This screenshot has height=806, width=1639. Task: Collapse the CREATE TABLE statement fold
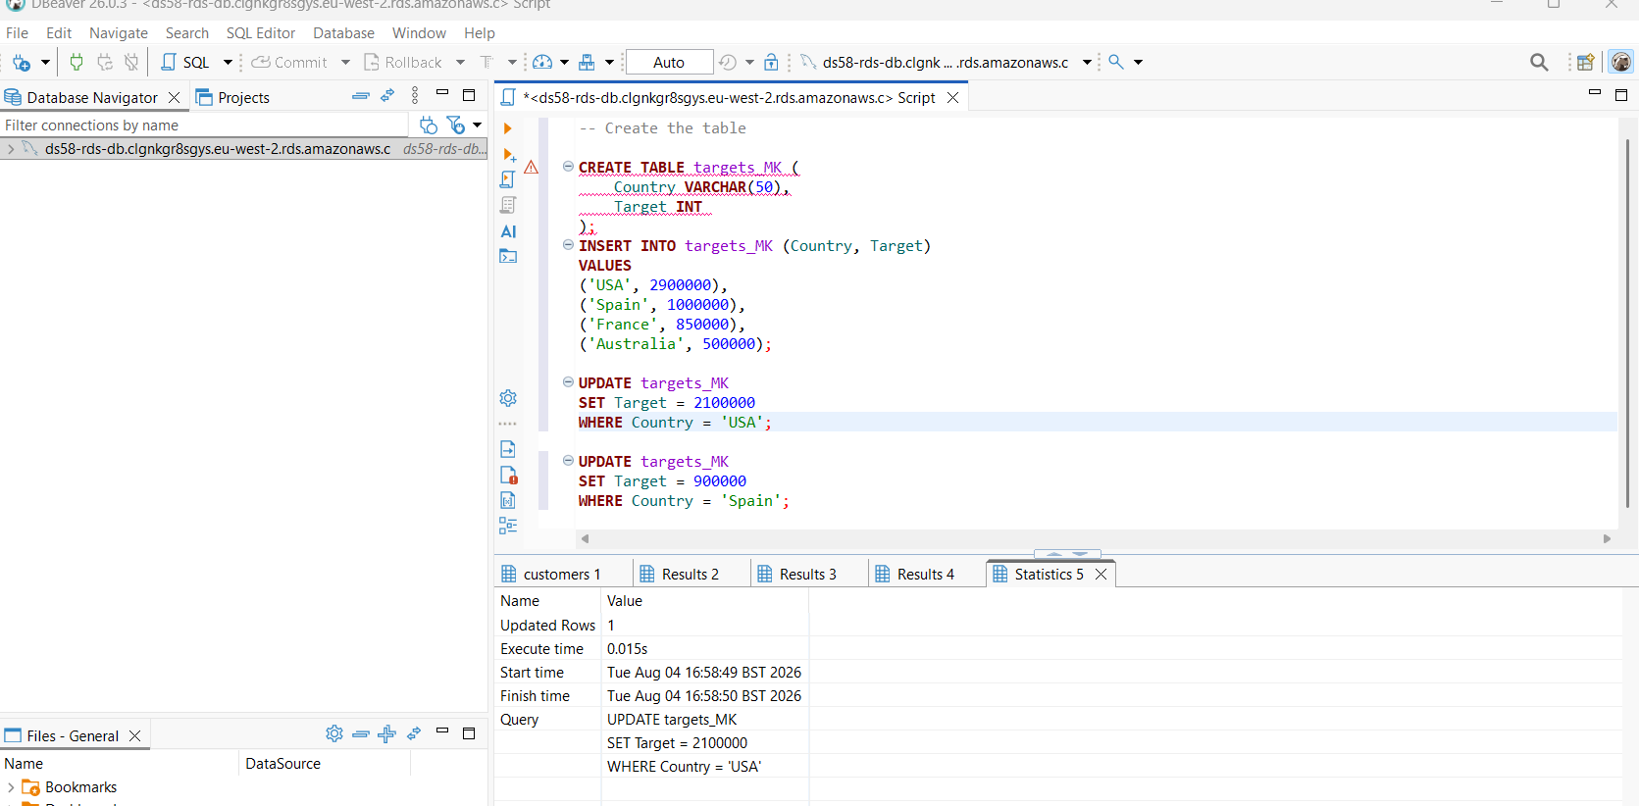(568, 167)
